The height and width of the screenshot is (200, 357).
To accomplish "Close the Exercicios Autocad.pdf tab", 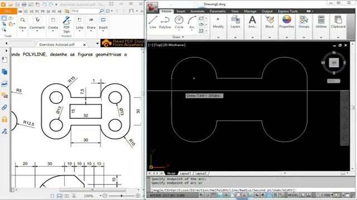I will (x=84, y=44).
